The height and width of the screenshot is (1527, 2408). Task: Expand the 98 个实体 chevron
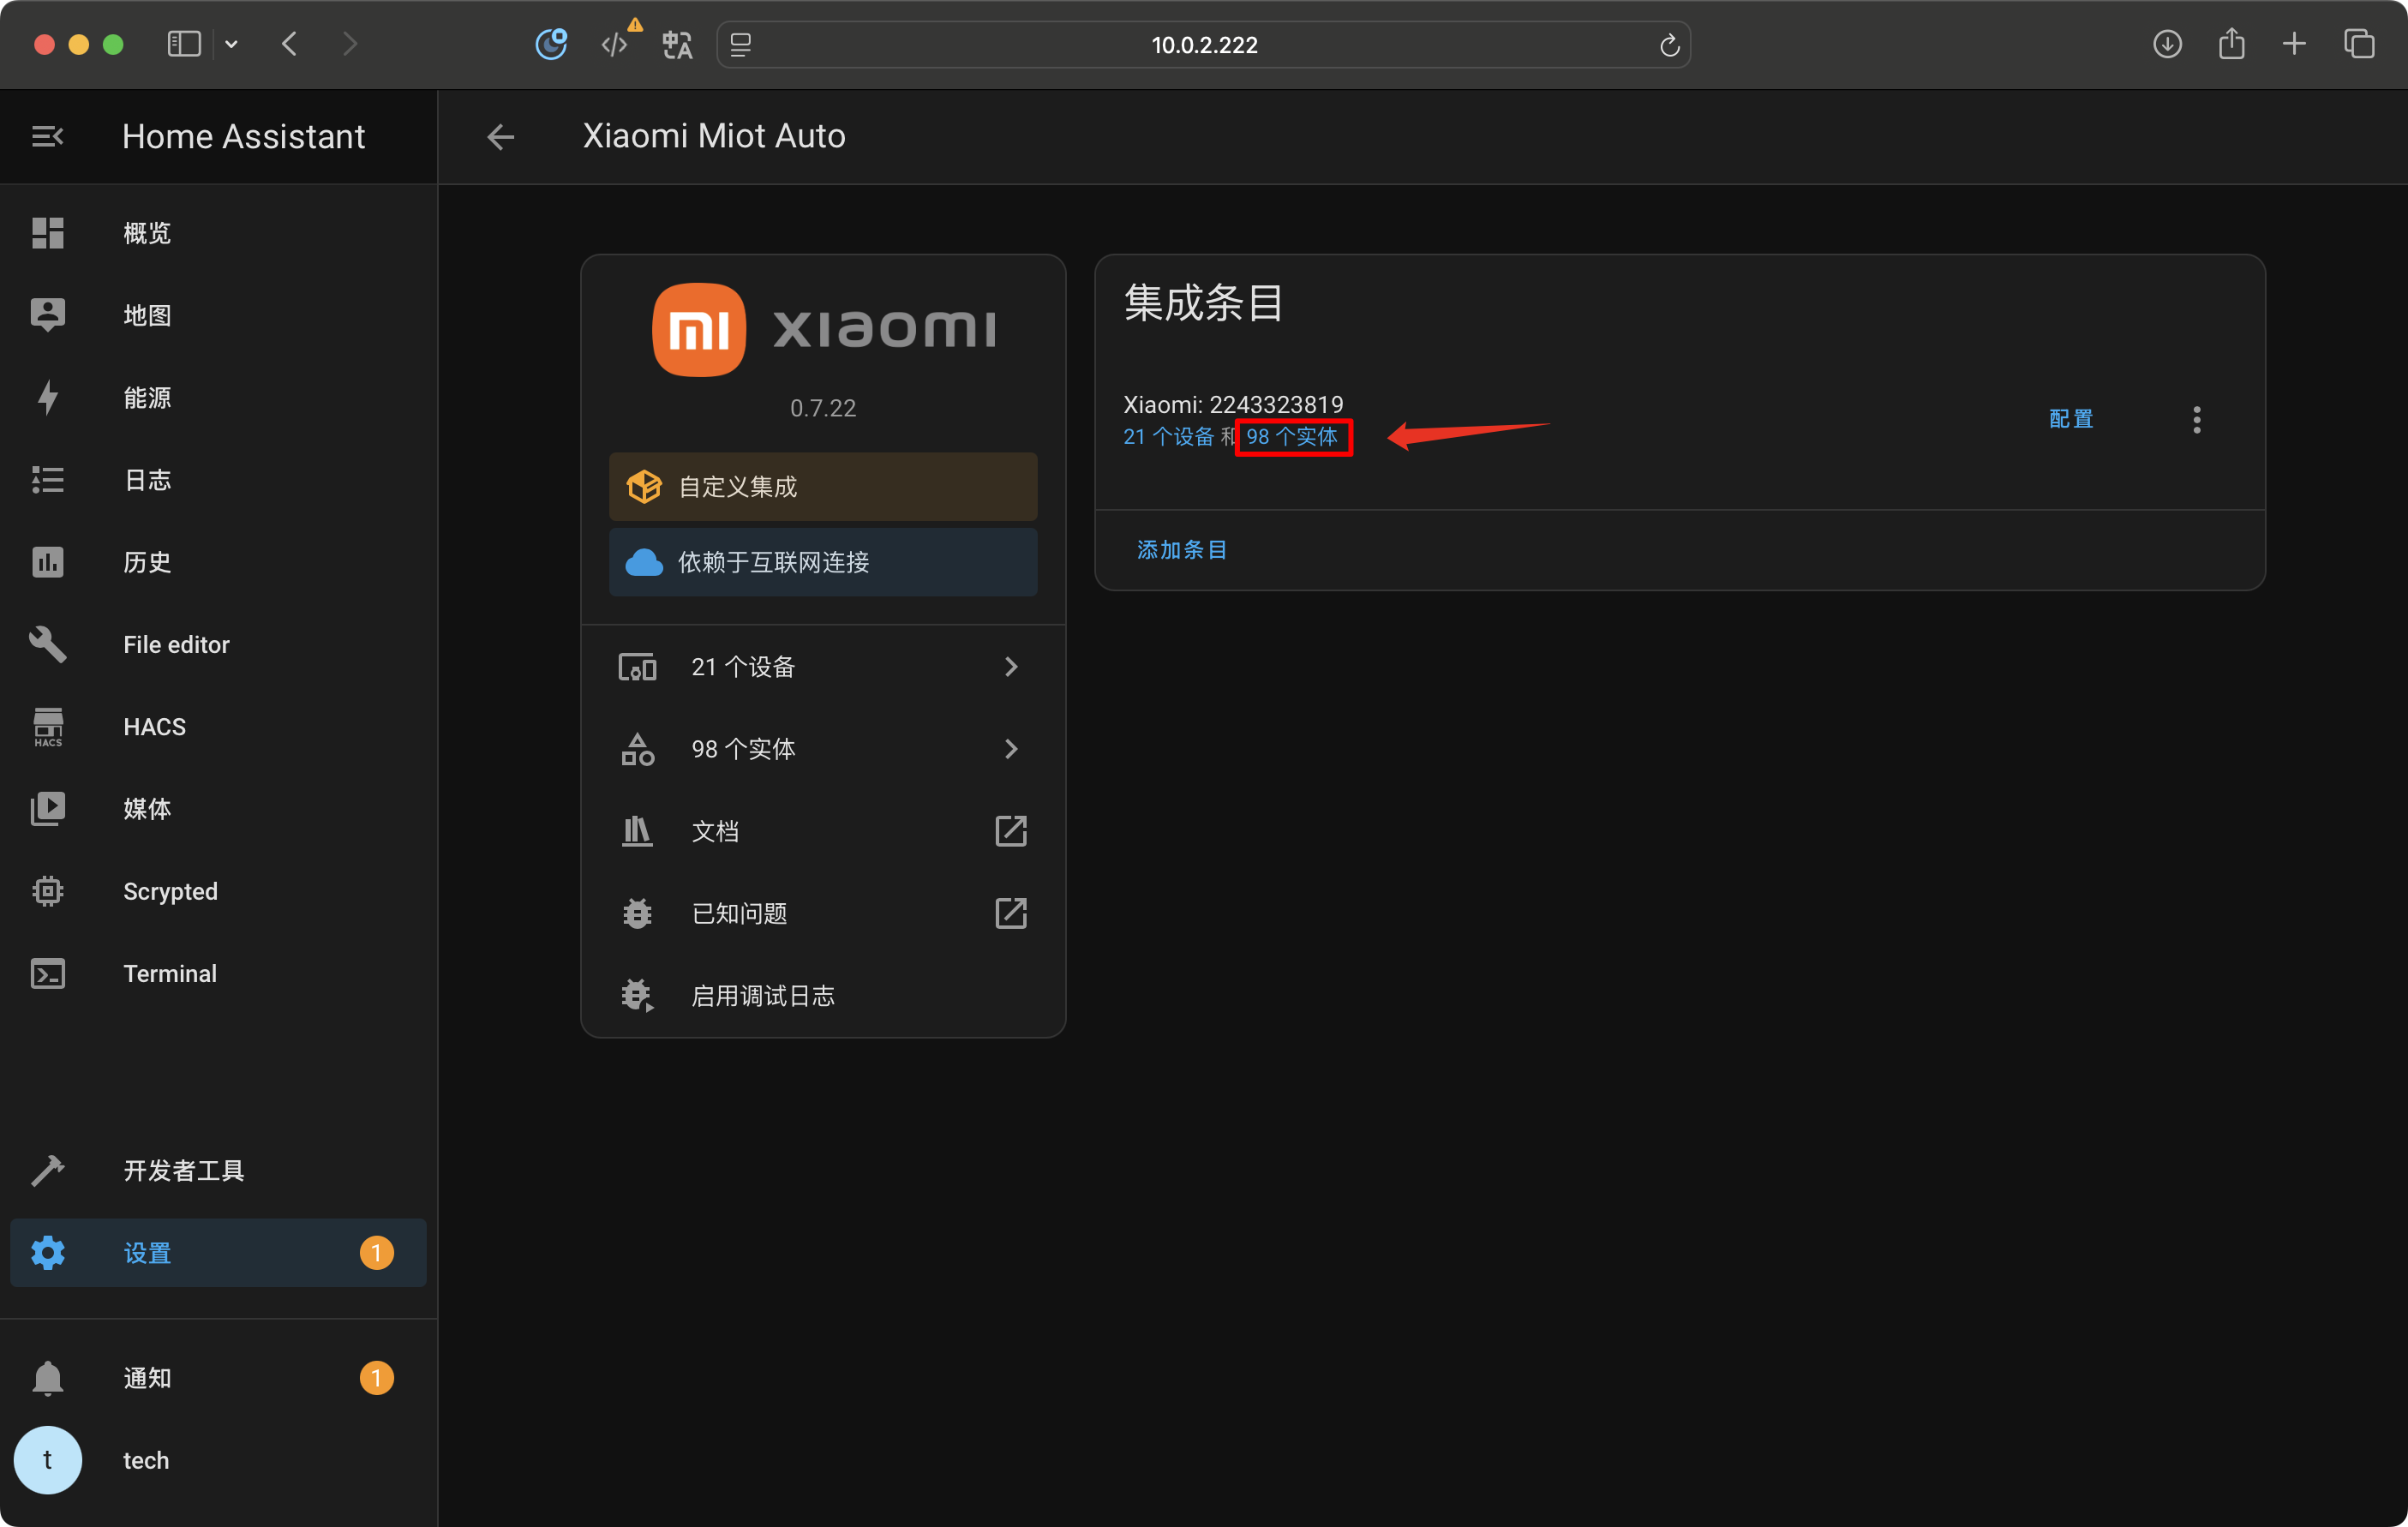tap(1011, 749)
